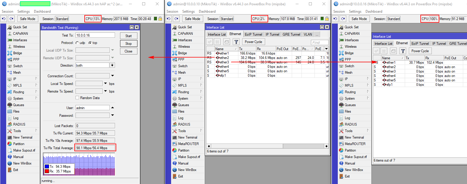Open PPP in right window sidebar

[x=348, y=59]
